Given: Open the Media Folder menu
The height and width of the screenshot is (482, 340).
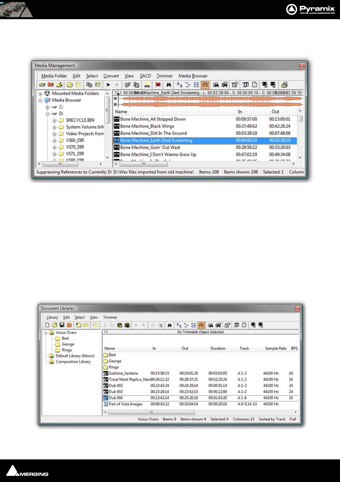Looking at the screenshot, I should (x=54, y=76).
